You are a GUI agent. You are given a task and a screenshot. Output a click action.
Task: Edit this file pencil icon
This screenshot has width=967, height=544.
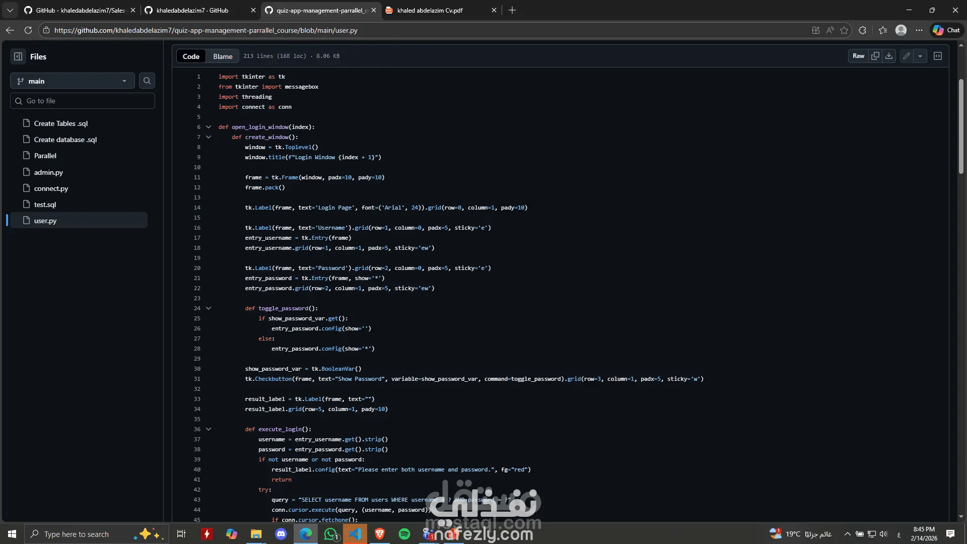pyautogui.click(x=907, y=56)
